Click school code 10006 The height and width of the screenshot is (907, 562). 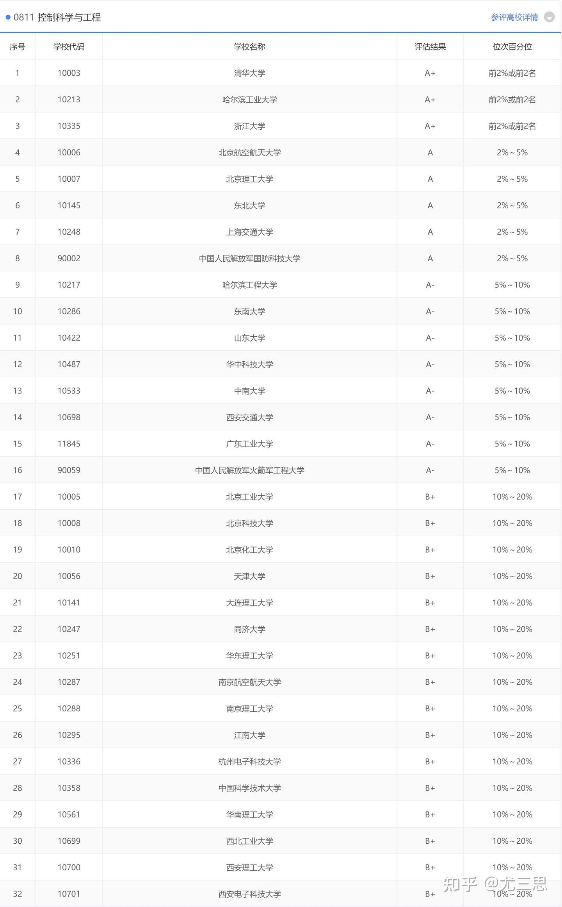(69, 152)
